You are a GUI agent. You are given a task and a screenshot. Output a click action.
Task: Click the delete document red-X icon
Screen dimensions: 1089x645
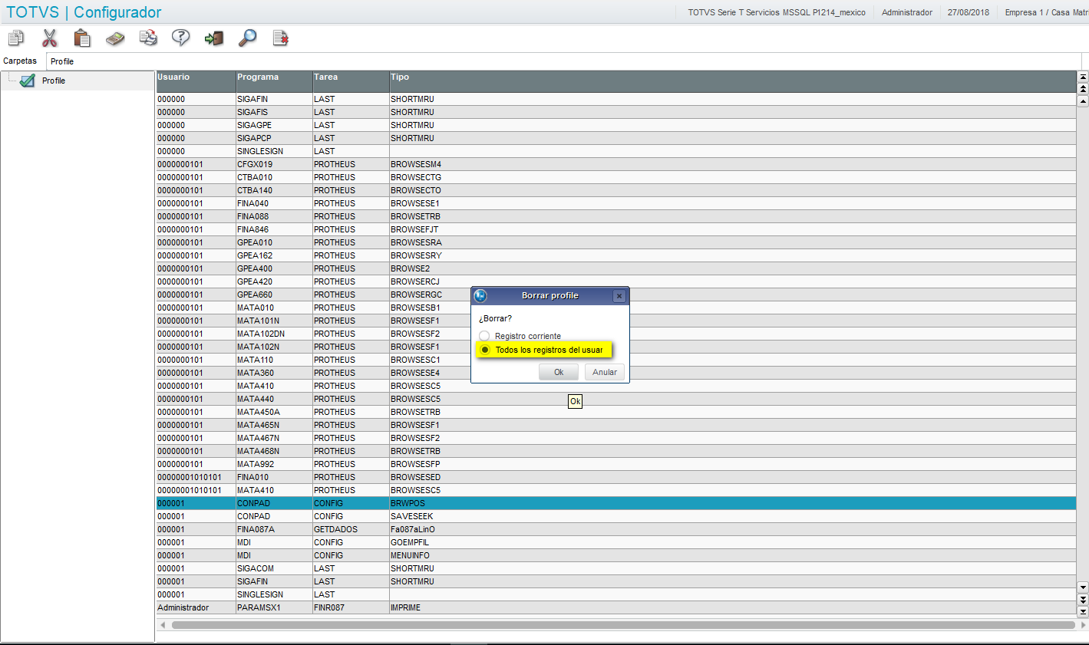click(x=280, y=38)
